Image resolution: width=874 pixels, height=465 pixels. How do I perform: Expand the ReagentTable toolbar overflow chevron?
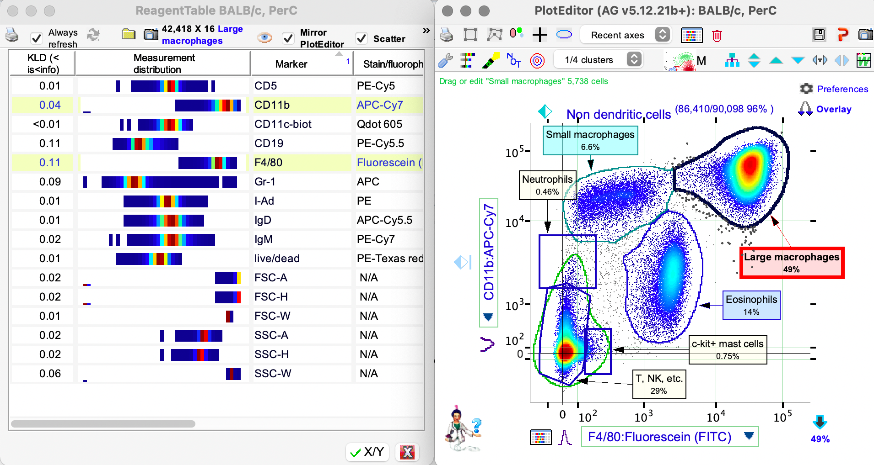click(426, 31)
